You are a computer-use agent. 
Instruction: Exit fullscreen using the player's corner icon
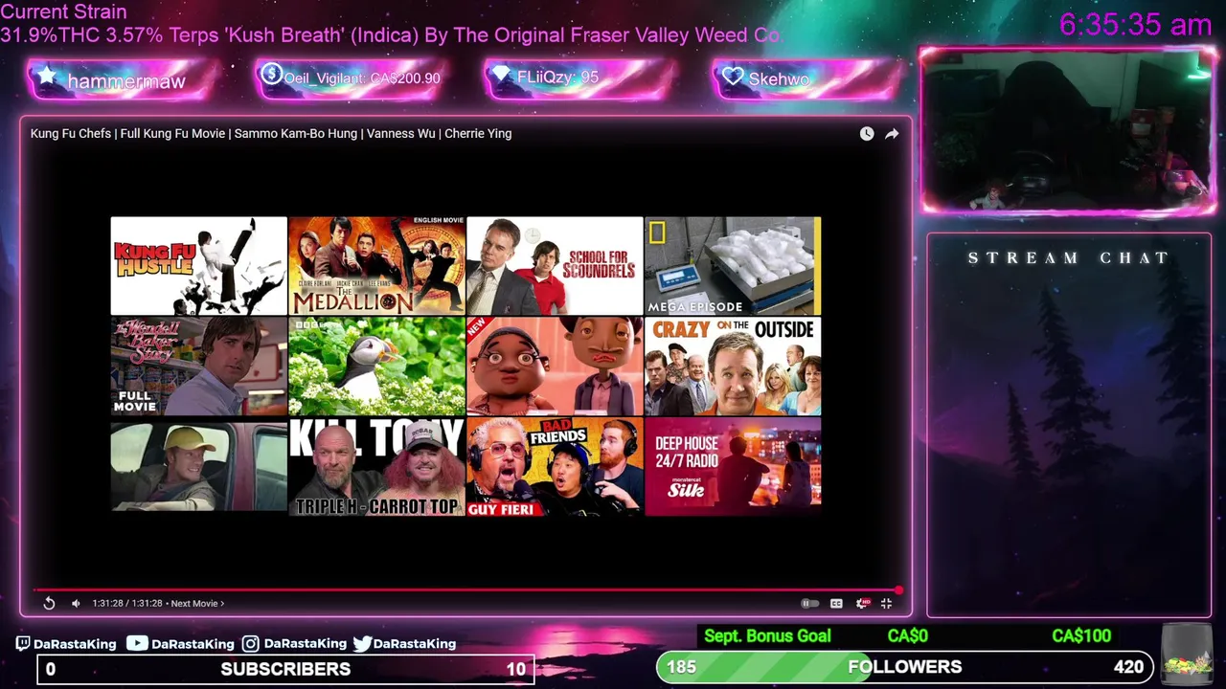tap(886, 603)
